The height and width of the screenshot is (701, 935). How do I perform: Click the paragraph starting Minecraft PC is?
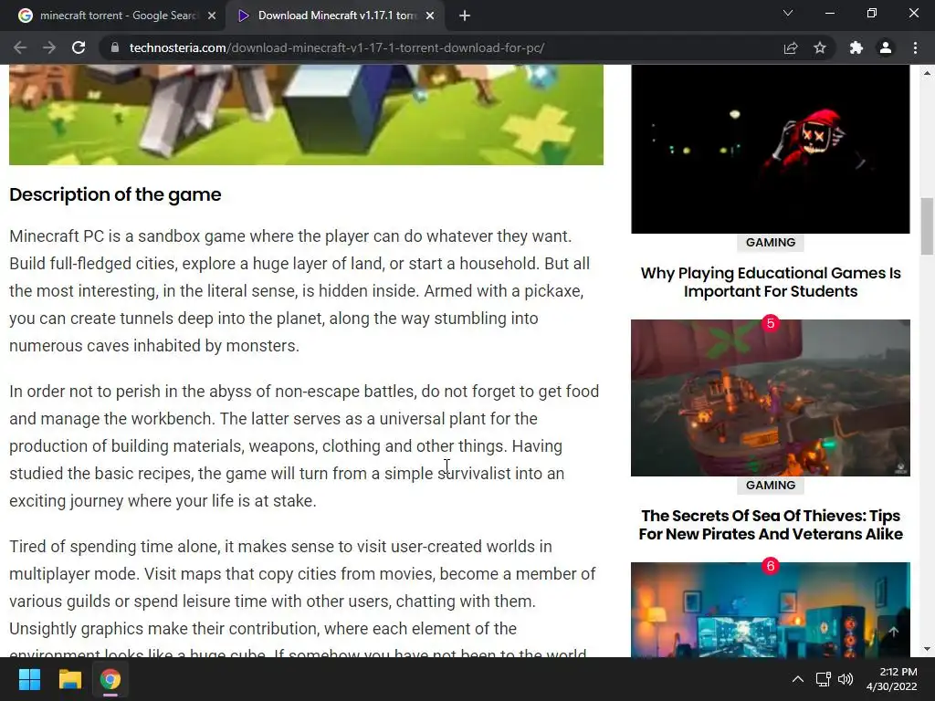point(301,291)
